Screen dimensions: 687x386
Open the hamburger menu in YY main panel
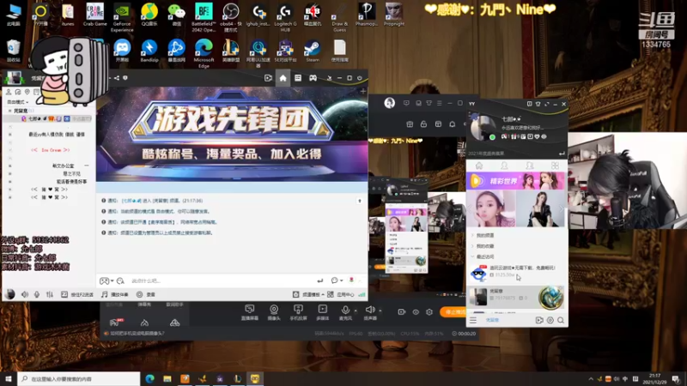coord(473,320)
